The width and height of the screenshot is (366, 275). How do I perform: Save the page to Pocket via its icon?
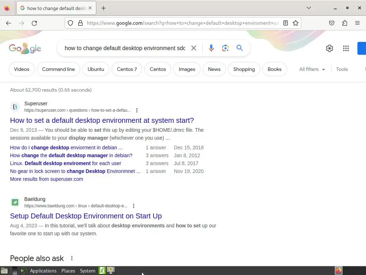tap(331, 23)
